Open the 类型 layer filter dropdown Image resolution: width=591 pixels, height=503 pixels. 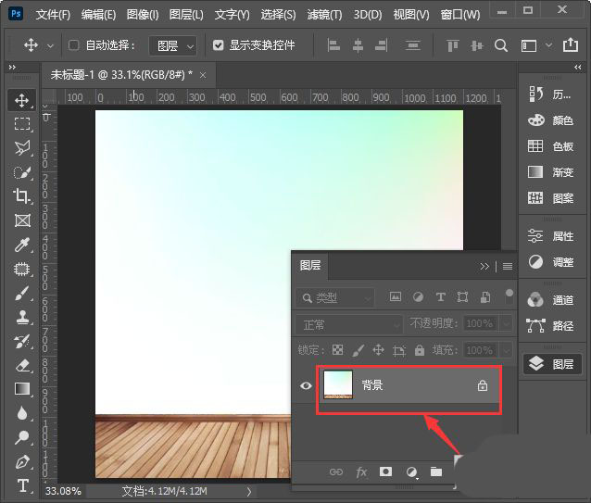tap(335, 298)
